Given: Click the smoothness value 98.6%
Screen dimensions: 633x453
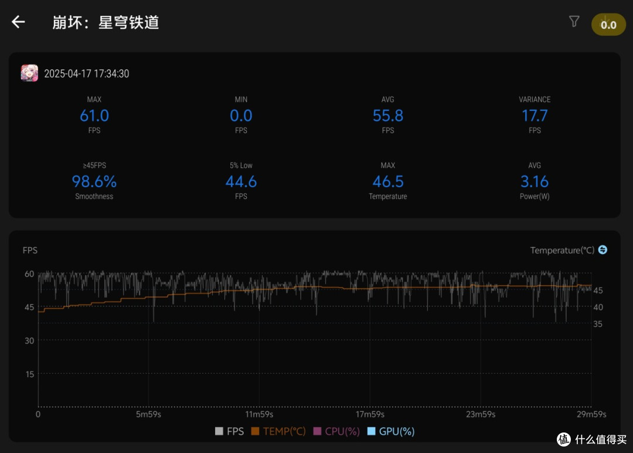Looking at the screenshot, I should [x=94, y=181].
